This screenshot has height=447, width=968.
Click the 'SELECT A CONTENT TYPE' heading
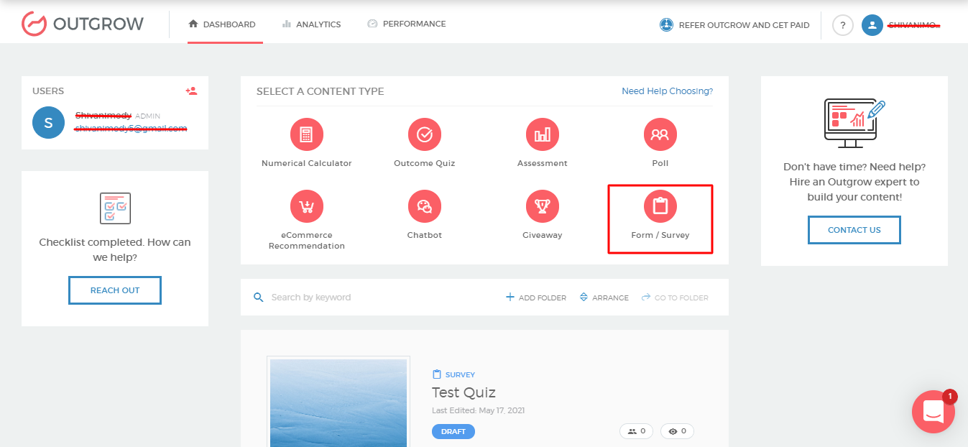tap(320, 91)
